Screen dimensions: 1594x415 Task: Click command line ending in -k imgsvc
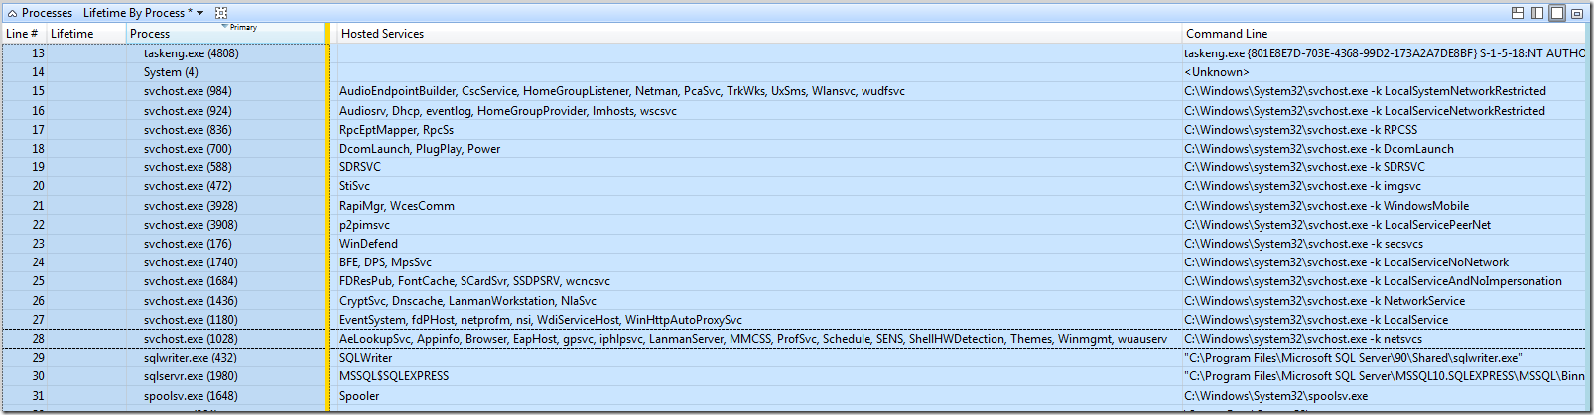pyautogui.click(x=1303, y=186)
